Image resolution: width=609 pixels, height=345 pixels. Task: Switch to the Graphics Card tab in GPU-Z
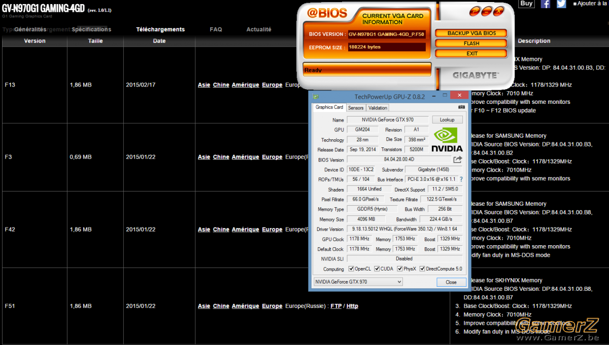(x=329, y=107)
